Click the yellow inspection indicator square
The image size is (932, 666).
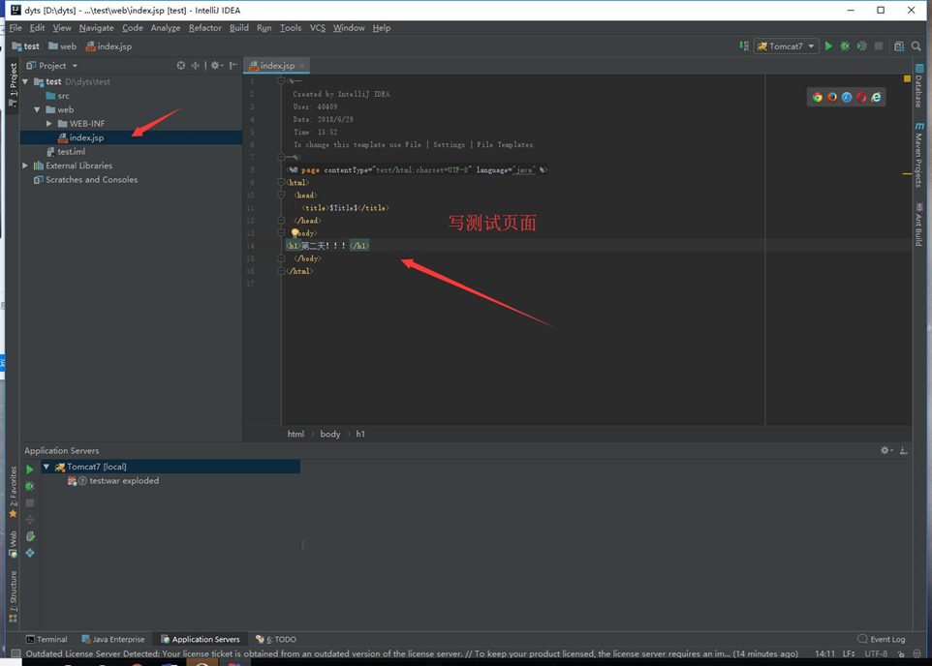[907, 78]
